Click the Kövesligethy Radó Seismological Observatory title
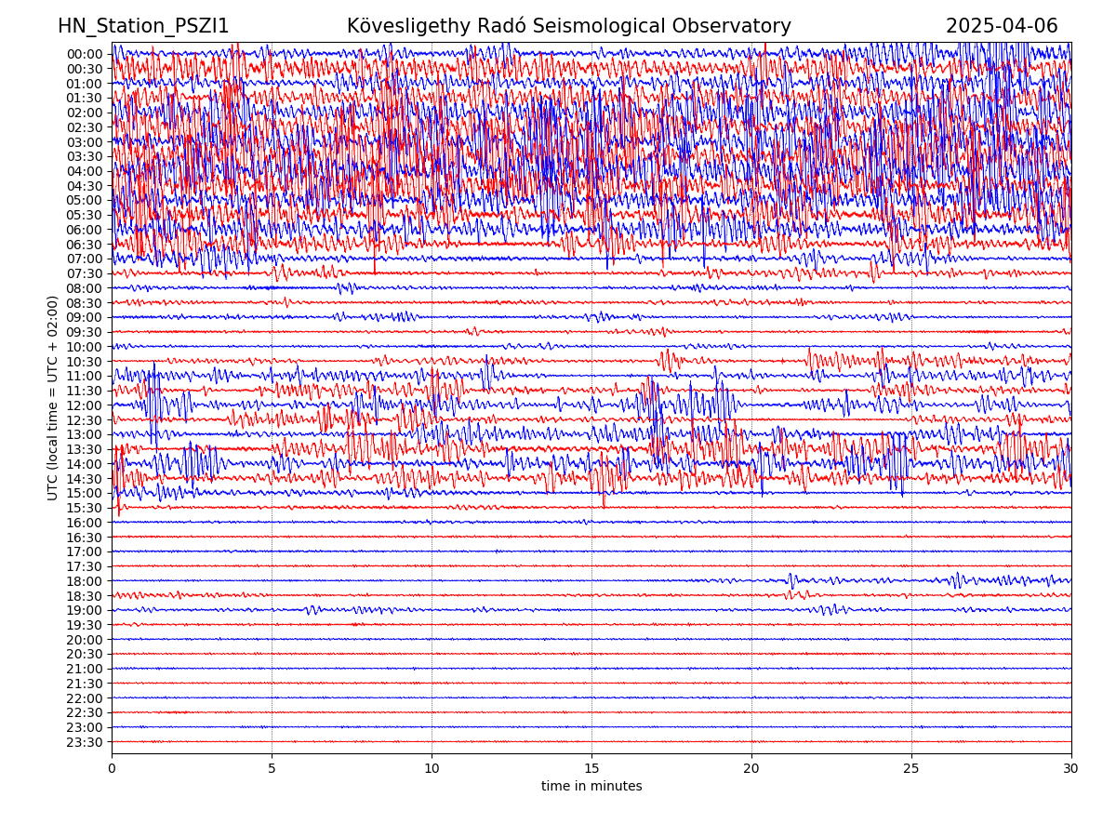Image resolution: width=1116 pixels, height=837 pixels. (568, 26)
